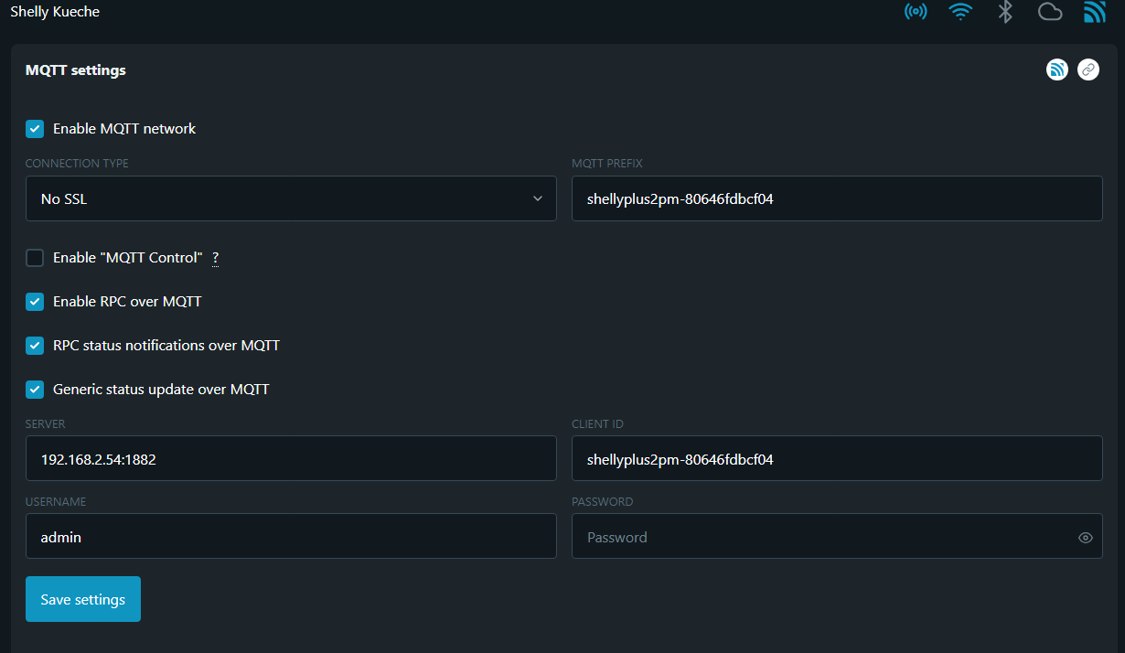Image resolution: width=1125 pixels, height=653 pixels.
Task: Click the round chain link icon
Action: (1088, 70)
